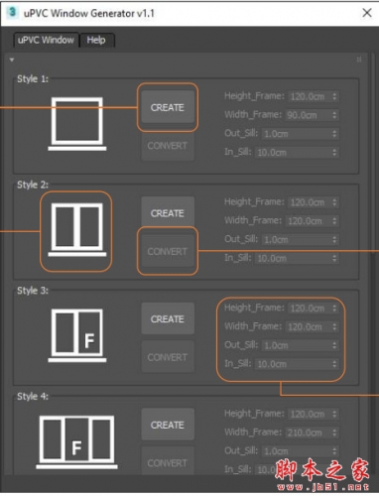379x496 pixels.
Task: Click the Style 2: group label
Action: pos(33,185)
